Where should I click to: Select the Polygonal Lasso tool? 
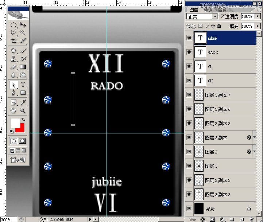tap(13, 33)
